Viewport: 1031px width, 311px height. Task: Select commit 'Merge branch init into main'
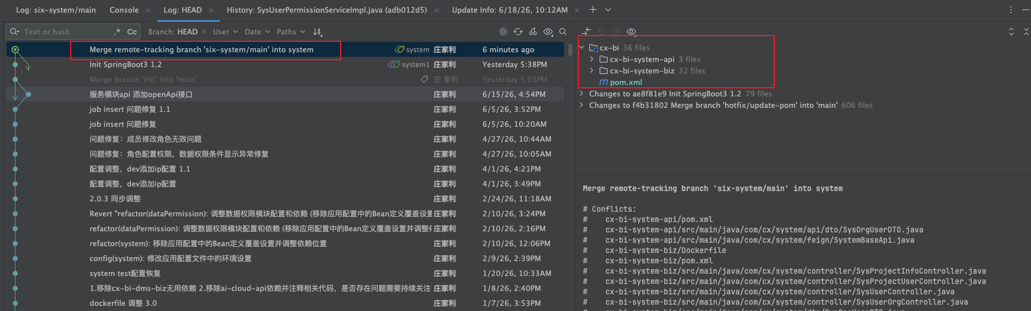coord(143,80)
